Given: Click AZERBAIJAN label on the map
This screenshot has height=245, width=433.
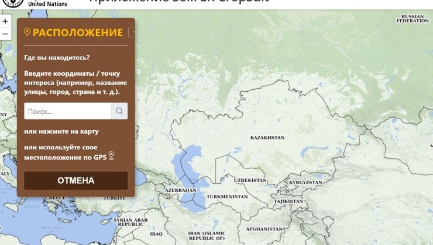Looking at the screenshot, I should [x=181, y=190].
